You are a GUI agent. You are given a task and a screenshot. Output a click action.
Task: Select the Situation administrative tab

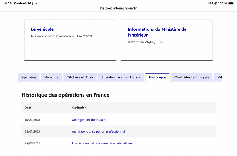121,77
